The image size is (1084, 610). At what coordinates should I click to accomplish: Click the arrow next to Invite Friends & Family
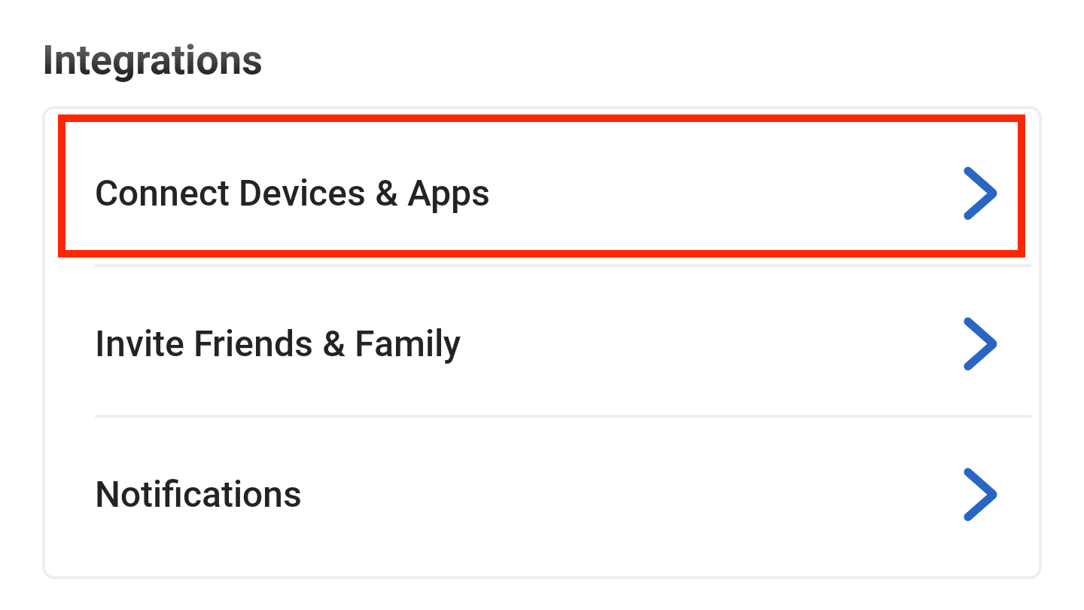click(980, 344)
